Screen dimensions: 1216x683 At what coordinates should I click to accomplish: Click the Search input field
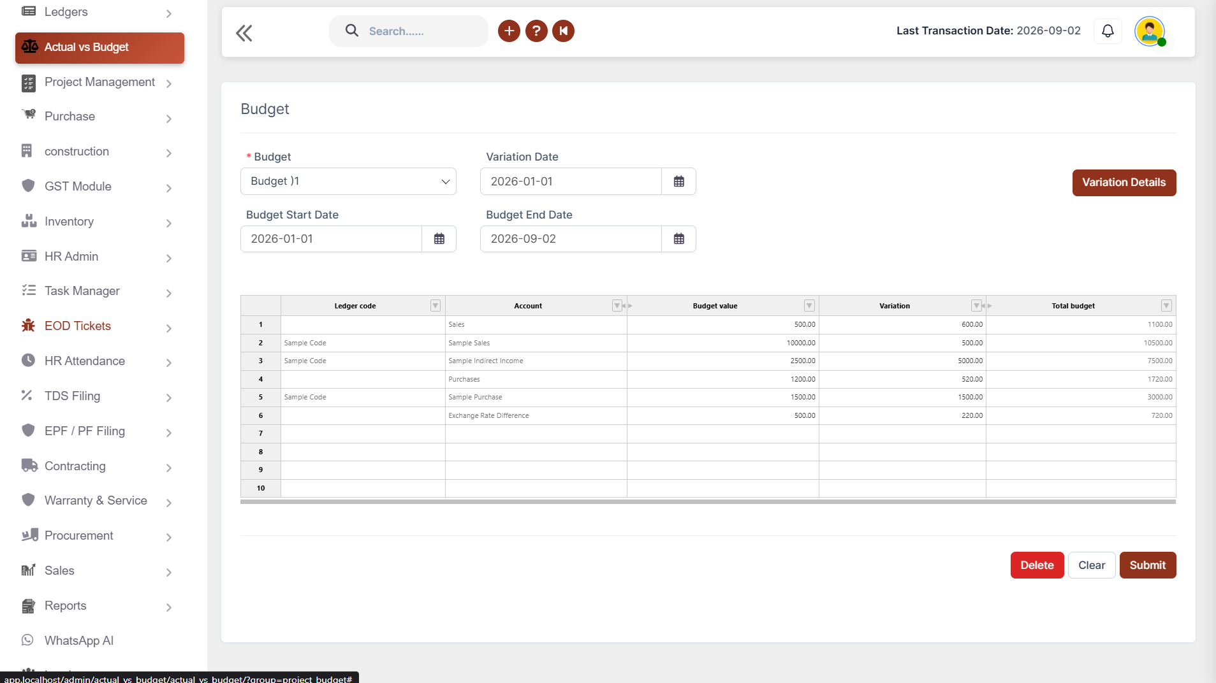point(424,31)
